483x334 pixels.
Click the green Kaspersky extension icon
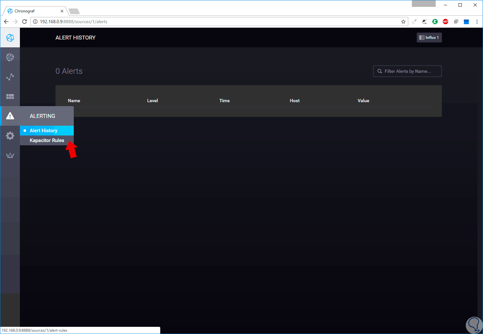point(435,22)
